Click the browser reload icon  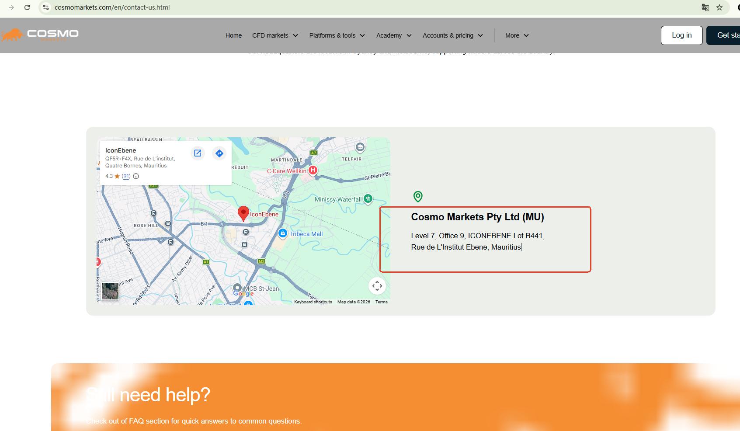coord(27,7)
